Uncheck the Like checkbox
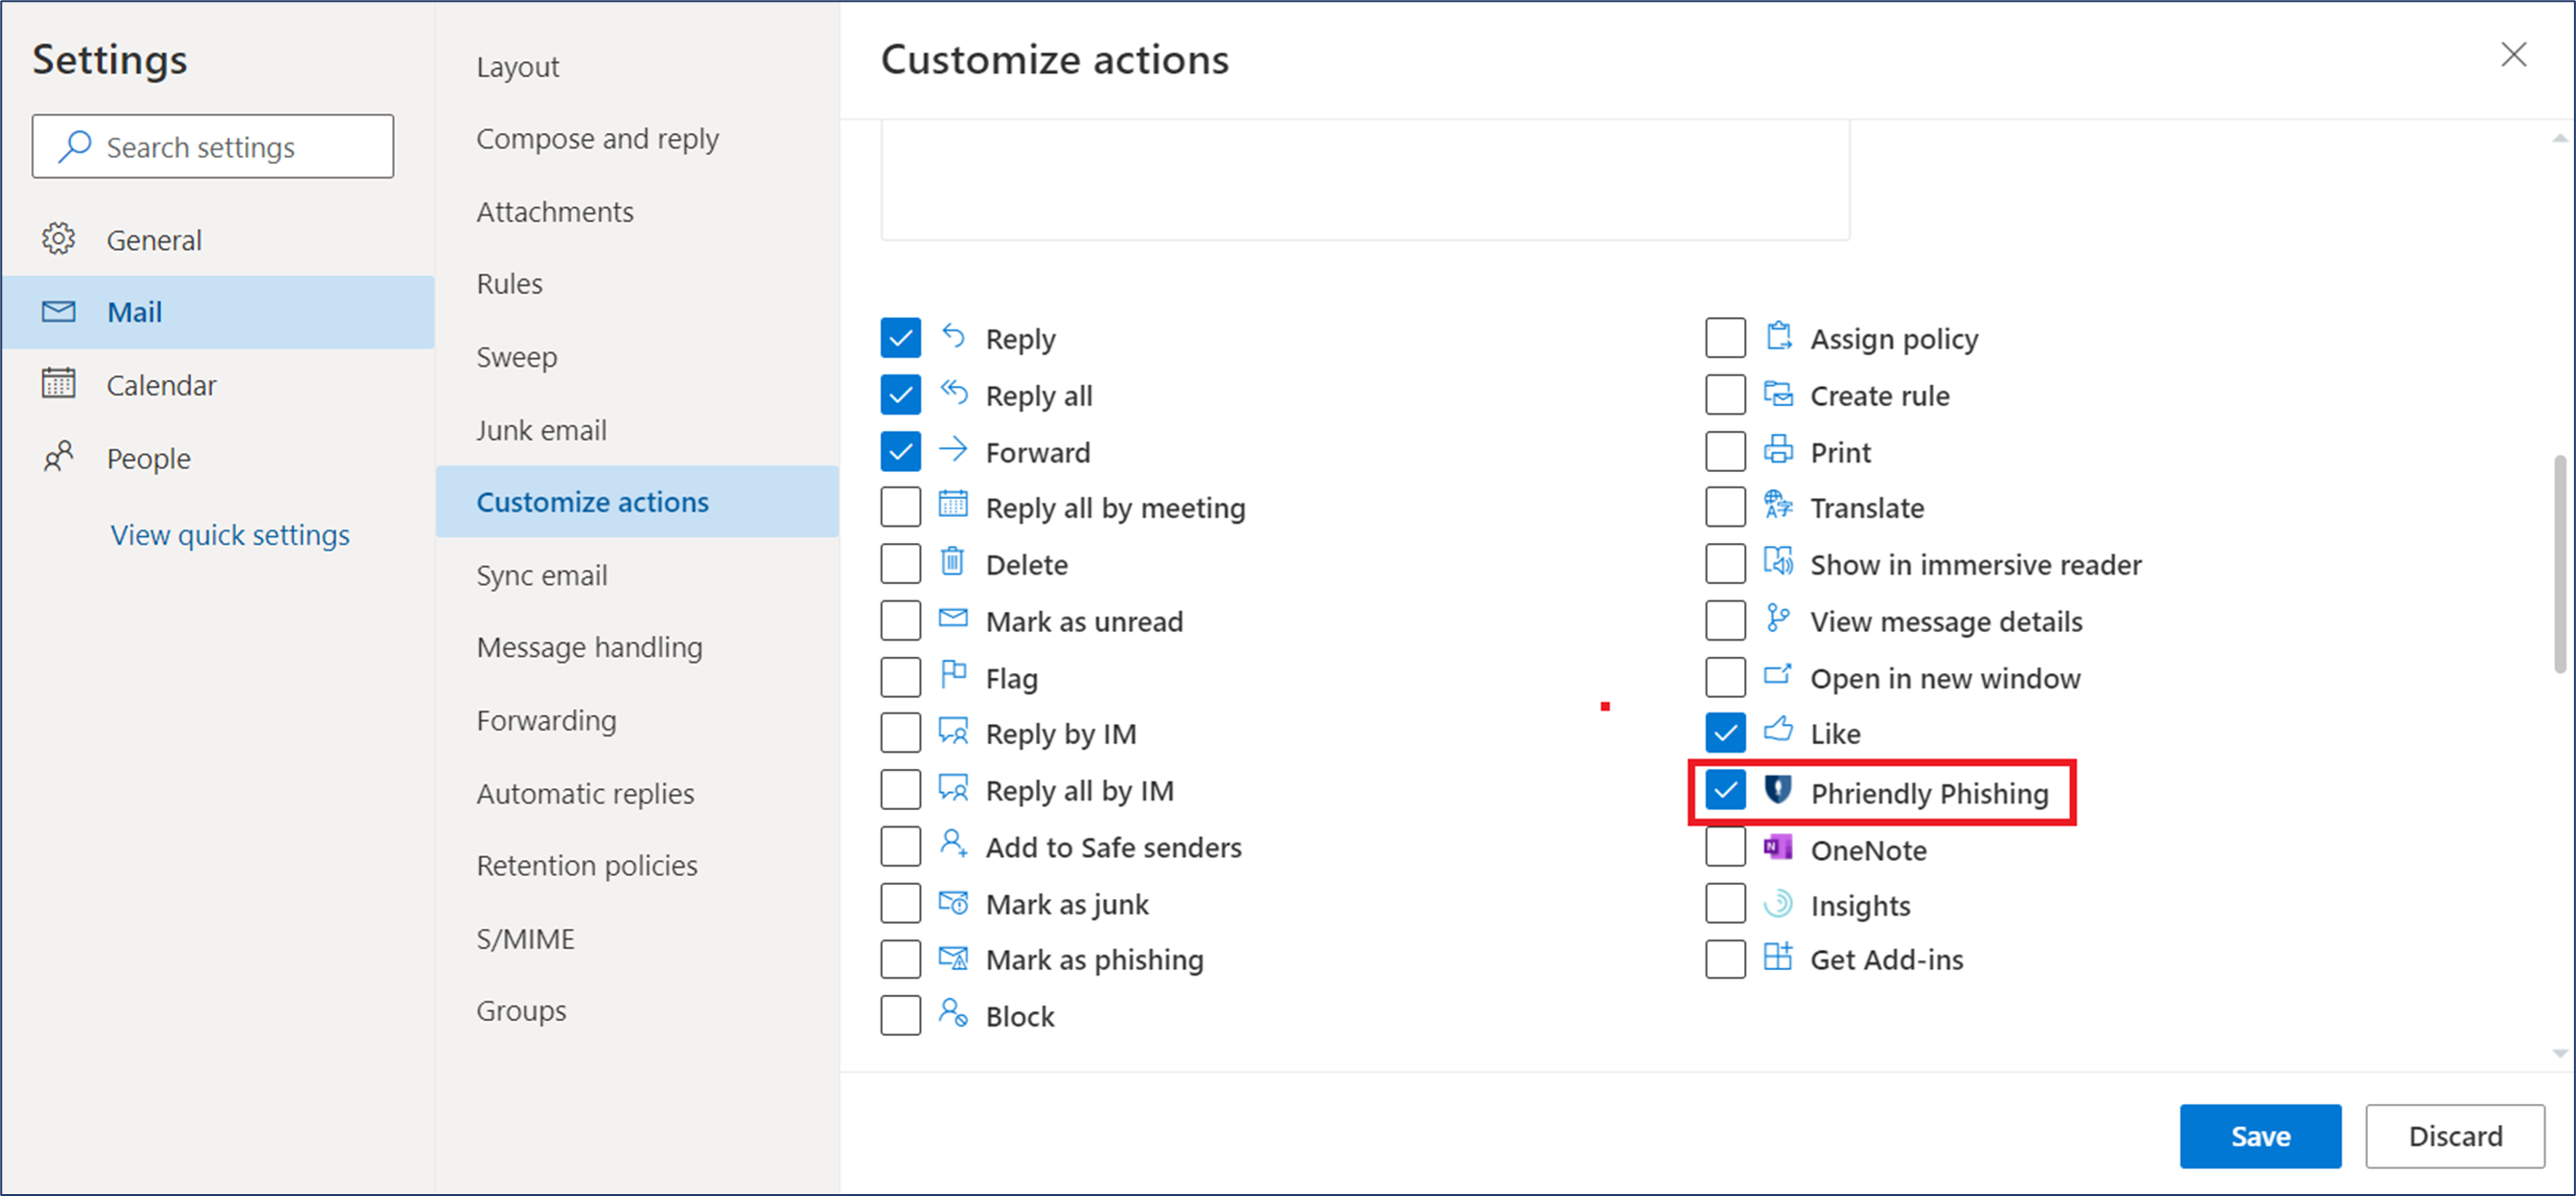This screenshot has height=1196, width=2576. 1726,733
